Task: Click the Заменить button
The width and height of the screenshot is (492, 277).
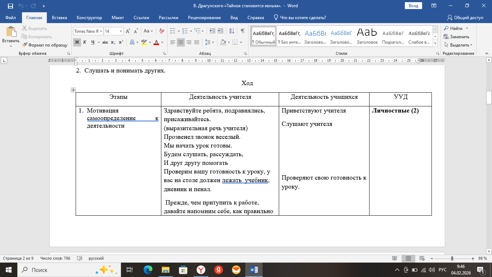Action: coord(456,37)
